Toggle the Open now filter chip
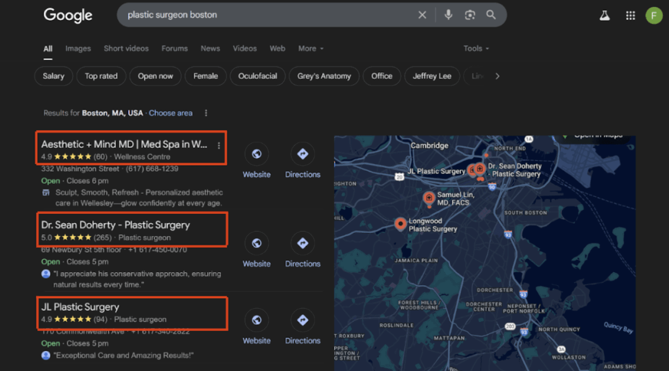The width and height of the screenshot is (669, 371). 156,76
